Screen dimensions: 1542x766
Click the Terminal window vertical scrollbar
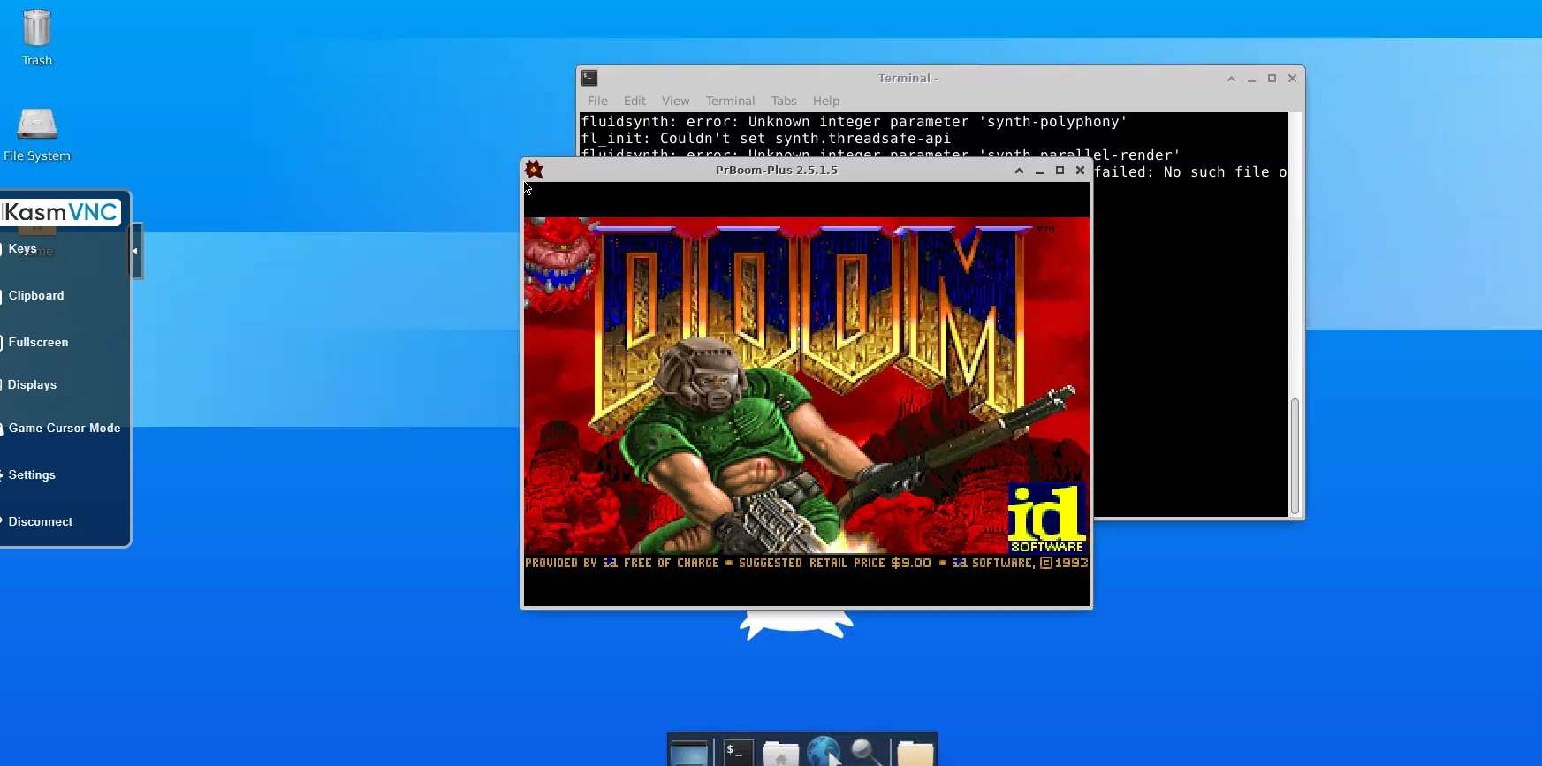click(x=1295, y=455)
